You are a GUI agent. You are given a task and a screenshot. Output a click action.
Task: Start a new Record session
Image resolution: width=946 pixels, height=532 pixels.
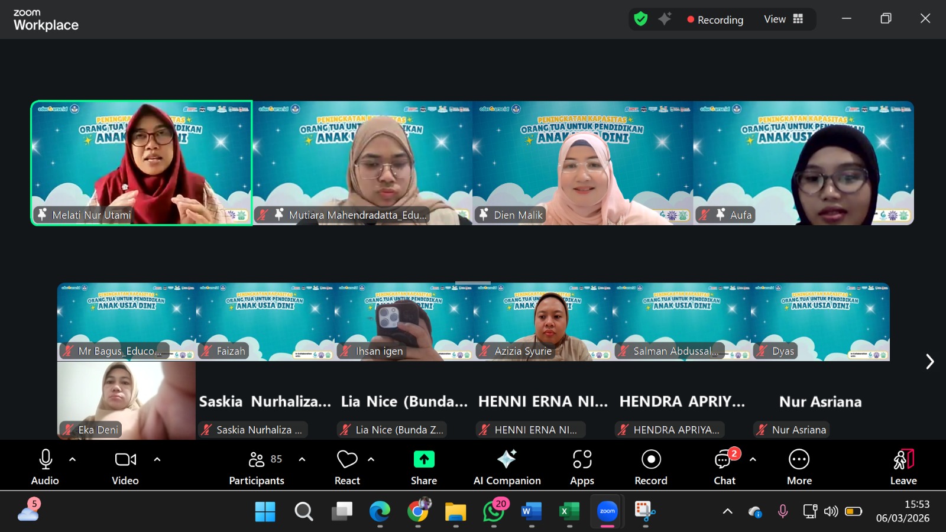650,467
